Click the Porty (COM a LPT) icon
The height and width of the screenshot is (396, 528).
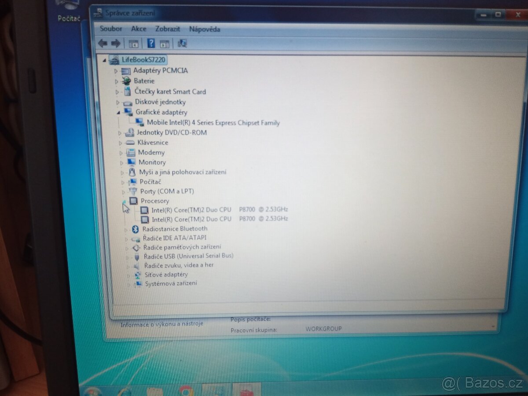pyautogui.click(x=133, y=191)
